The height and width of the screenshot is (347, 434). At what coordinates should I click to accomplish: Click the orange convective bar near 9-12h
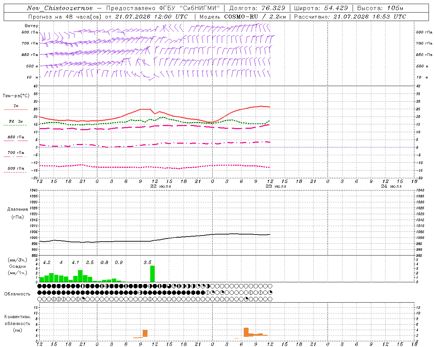point(145,333)
